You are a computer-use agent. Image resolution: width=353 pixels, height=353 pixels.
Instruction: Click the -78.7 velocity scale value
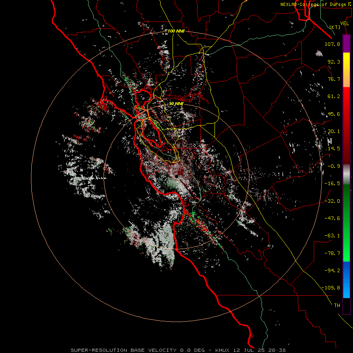click(332, 253)
